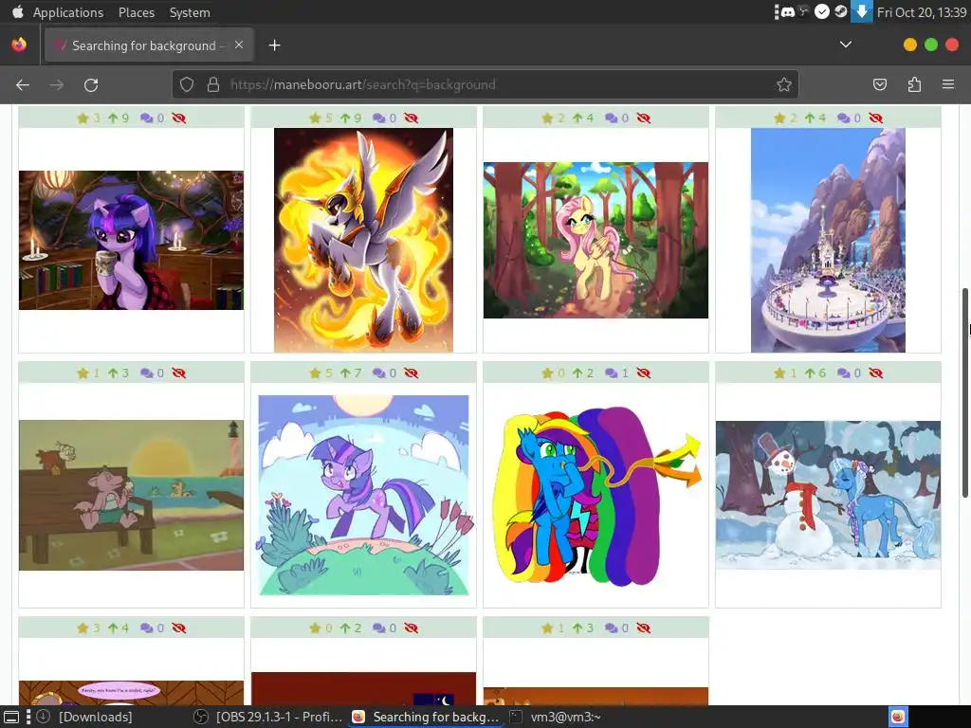Click the Steam tray icon
Viewport: 971px width, 728px height.
coord(840,11)
